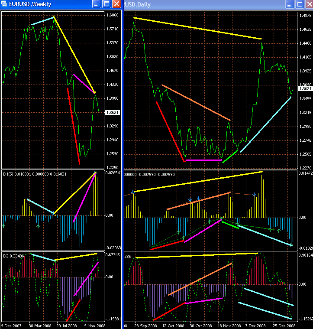This screenshot has height=329, width=313.
Task: Minimize the EURUSD,Weekly chart window
Action: coord(97,4)
